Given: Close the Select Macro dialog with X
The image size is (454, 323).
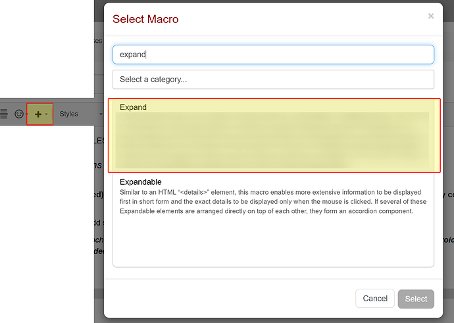Looking at the screenshot, I should (431, 16).
